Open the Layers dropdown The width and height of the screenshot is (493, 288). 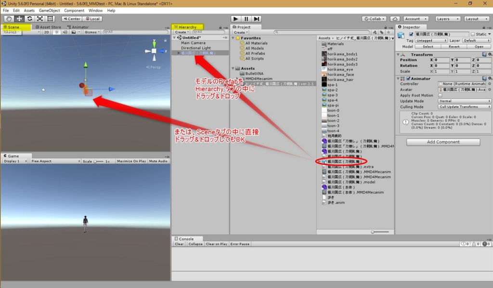[448, 19]
